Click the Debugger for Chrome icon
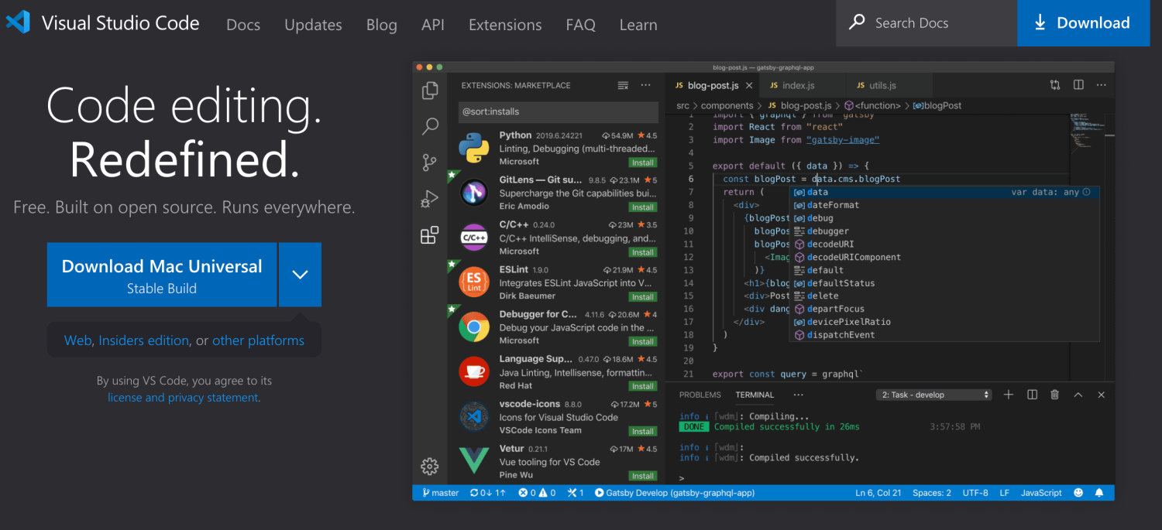This screenshot has width=1162, height=530. point(473,327)
